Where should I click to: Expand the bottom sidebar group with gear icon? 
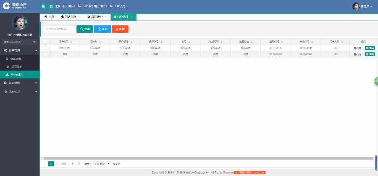pos(20,92)
